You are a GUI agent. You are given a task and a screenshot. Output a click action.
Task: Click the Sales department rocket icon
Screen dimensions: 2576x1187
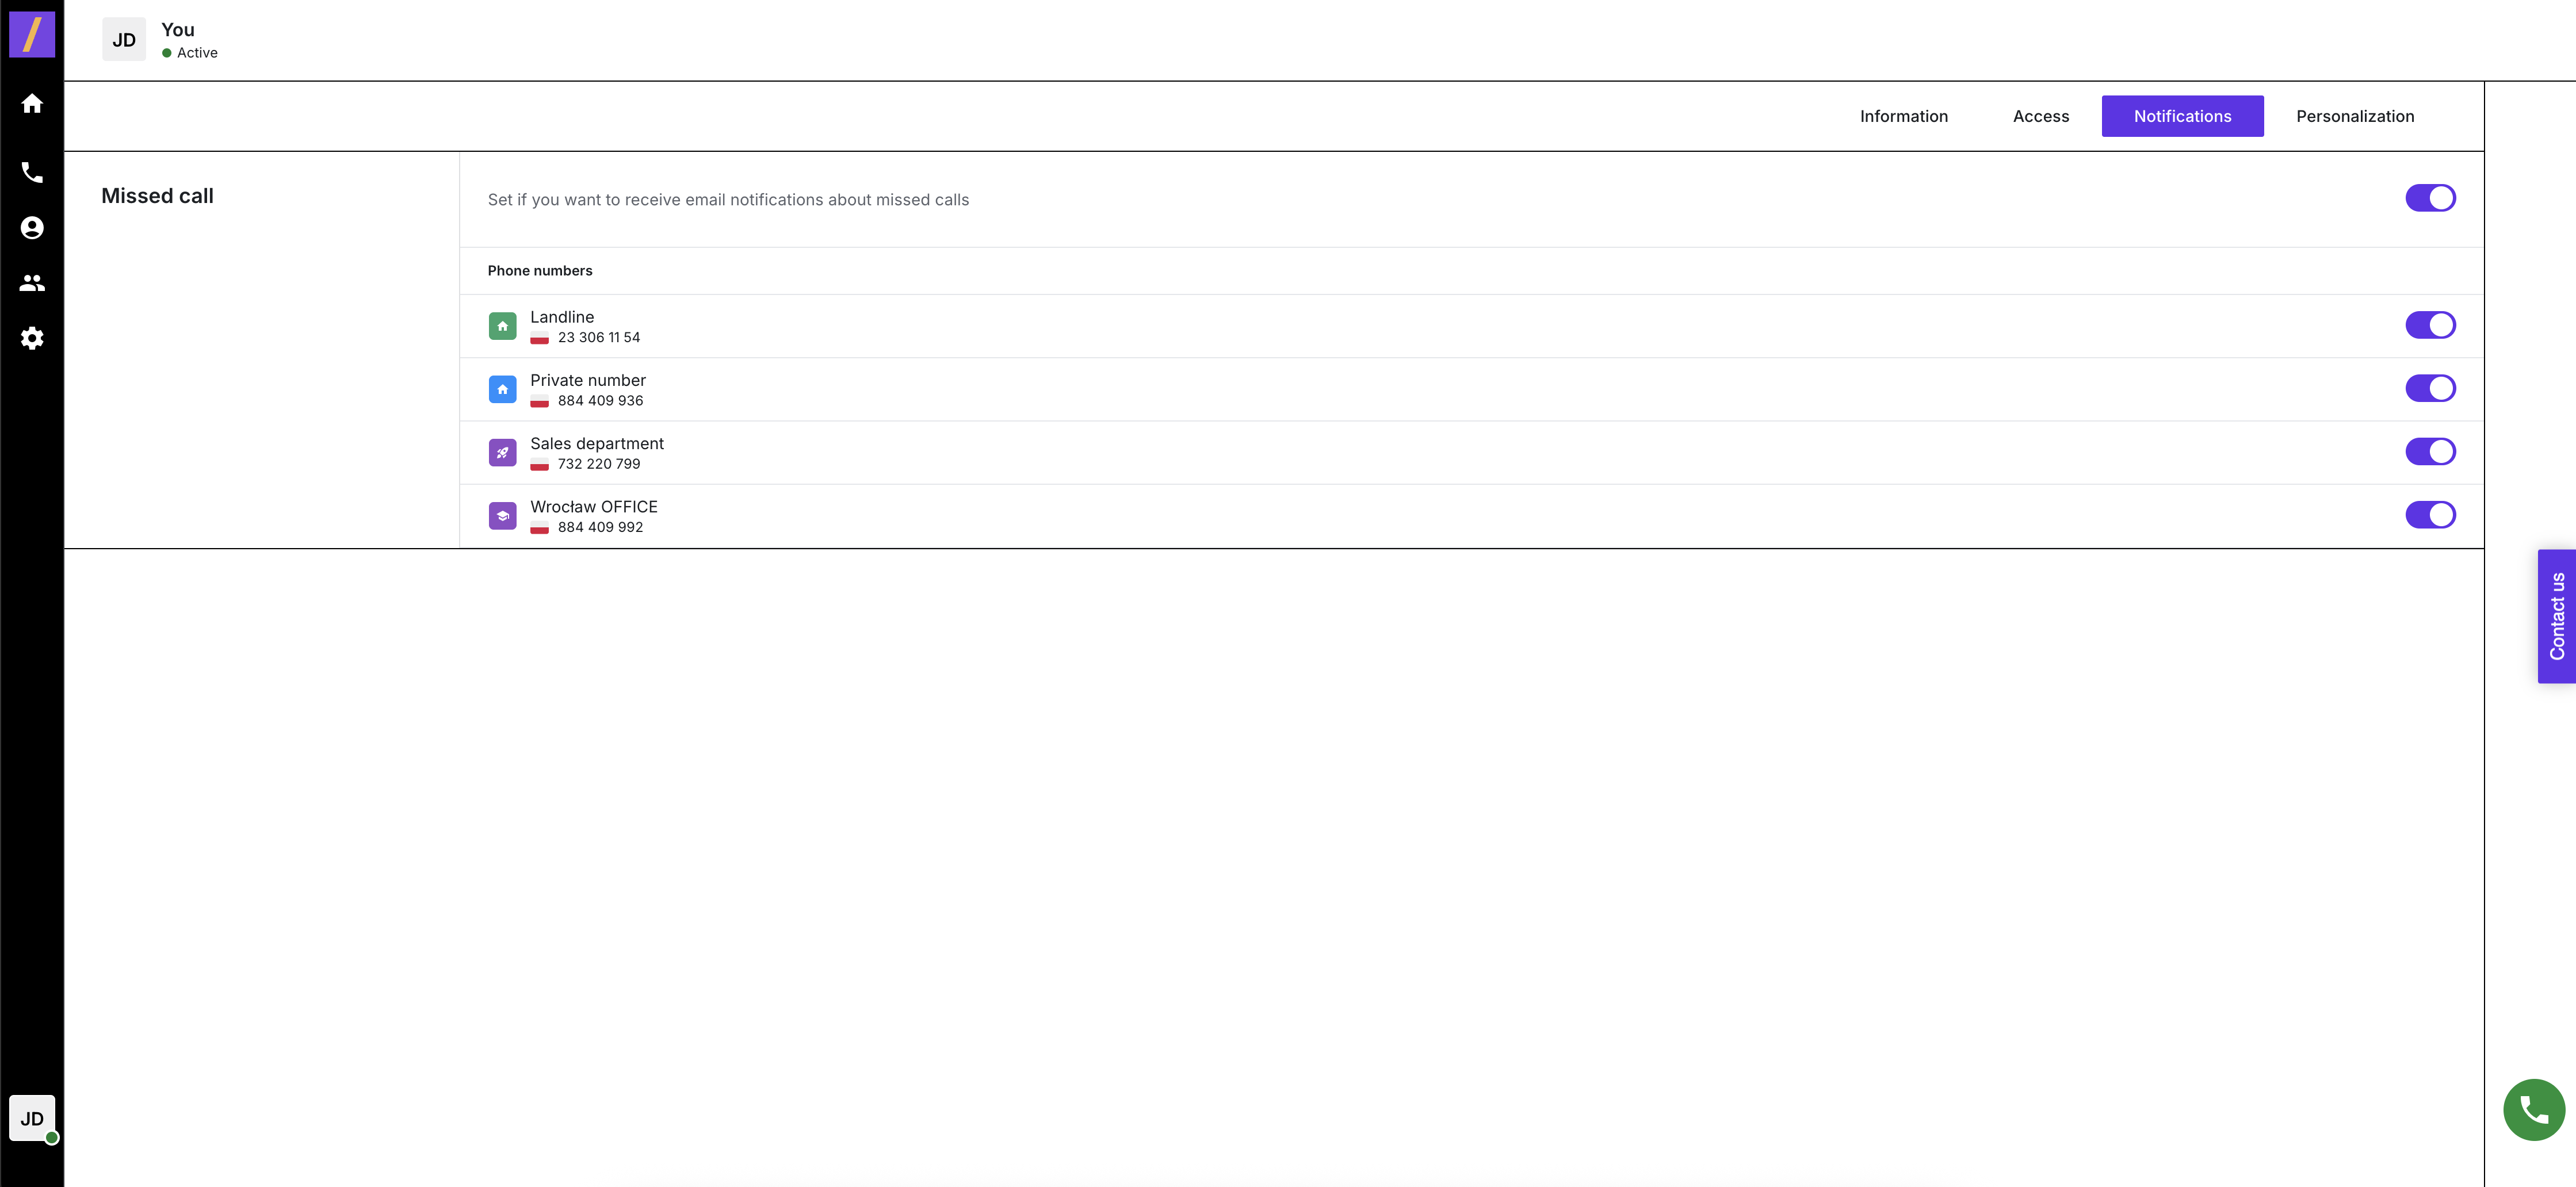(x=502, y=453)
